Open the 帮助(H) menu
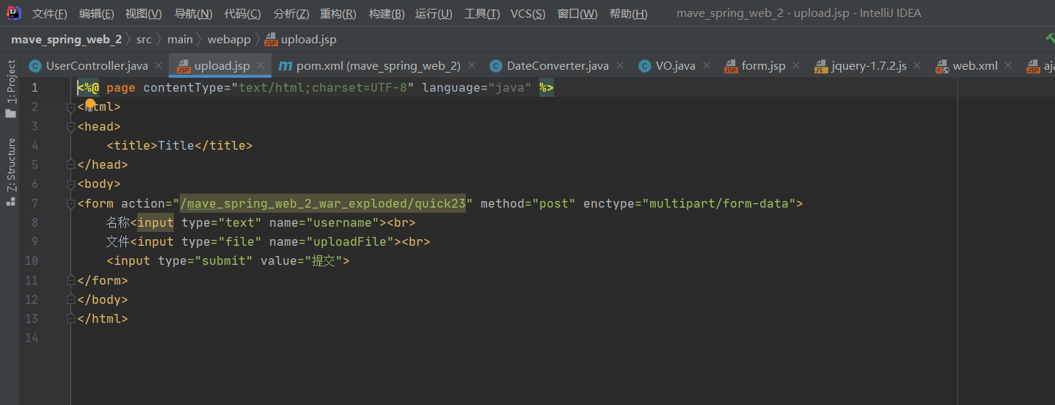 pos(629,14)
